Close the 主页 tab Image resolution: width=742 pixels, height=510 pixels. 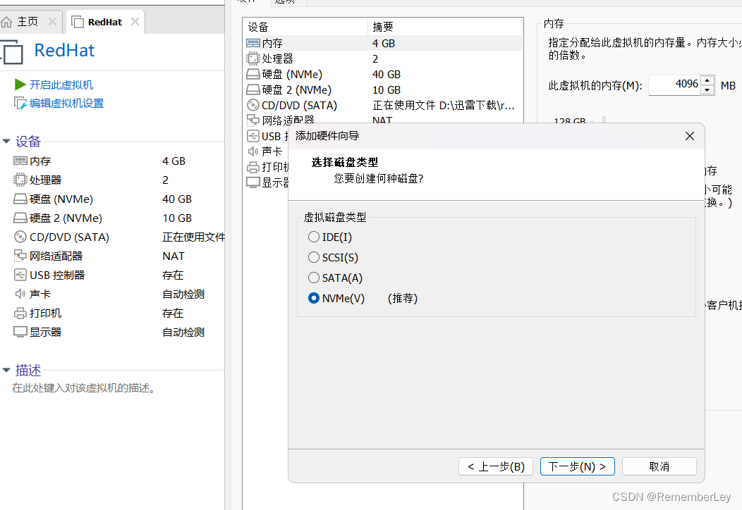click(x=52, y=22)
